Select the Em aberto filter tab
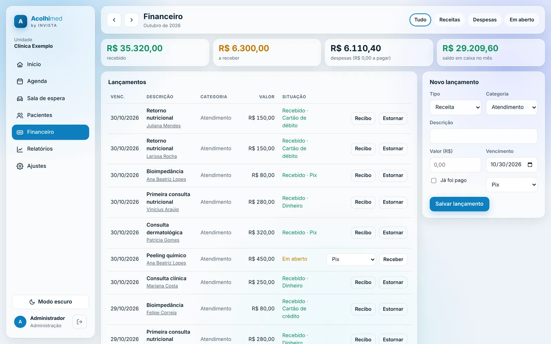551x344 pixels. [522, 20]
